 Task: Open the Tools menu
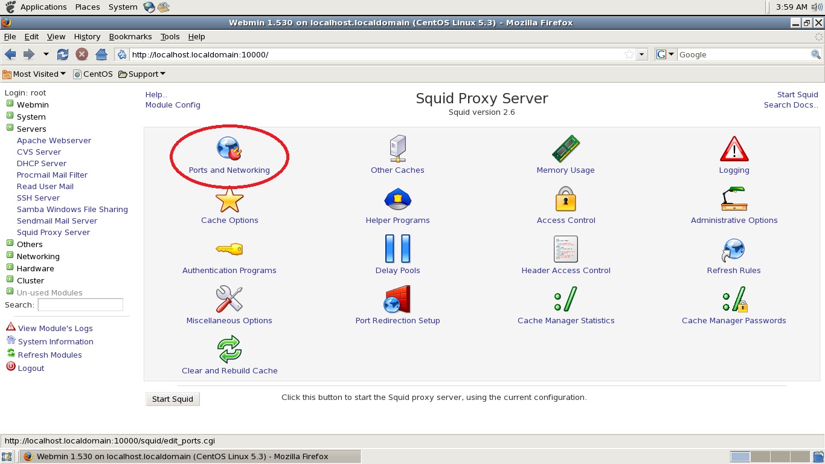point(170,36)
